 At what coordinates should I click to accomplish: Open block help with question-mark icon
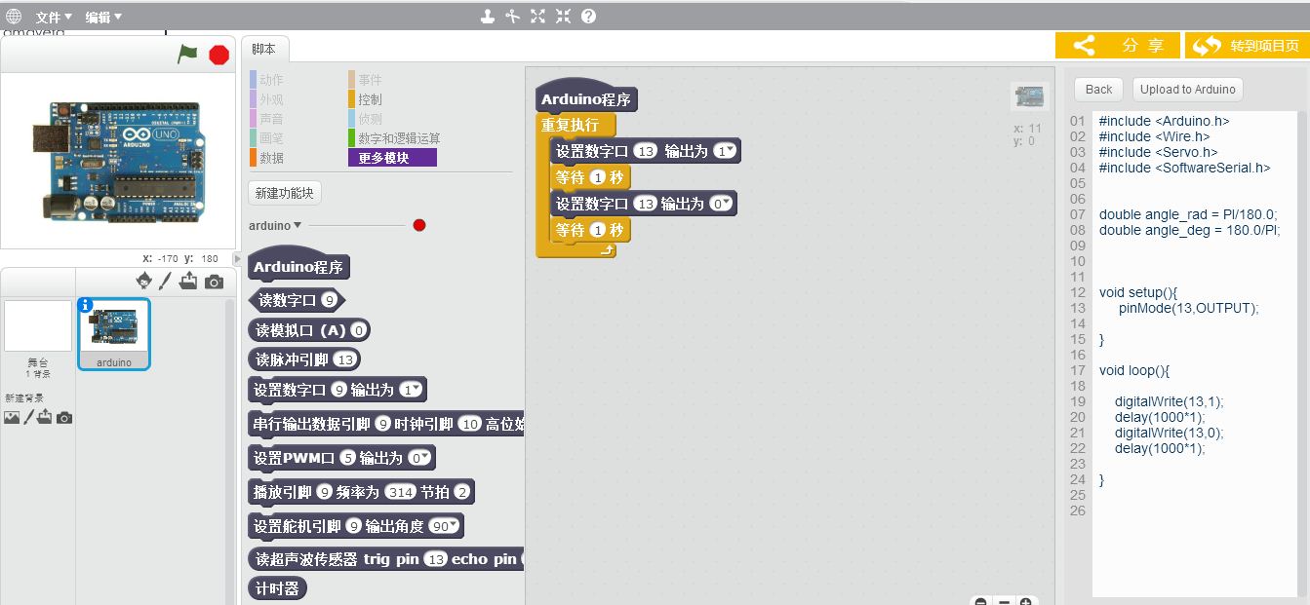click(588, 16)
